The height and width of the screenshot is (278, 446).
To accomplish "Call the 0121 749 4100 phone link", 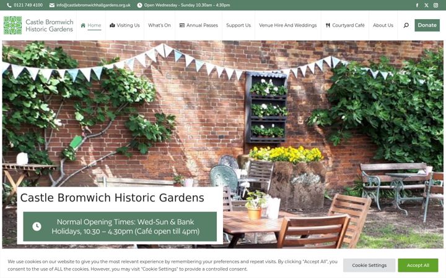I will (x=28, y=5).
